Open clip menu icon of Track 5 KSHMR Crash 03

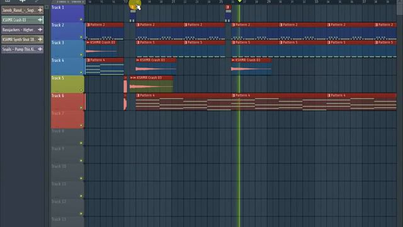[x=133, y=78]
